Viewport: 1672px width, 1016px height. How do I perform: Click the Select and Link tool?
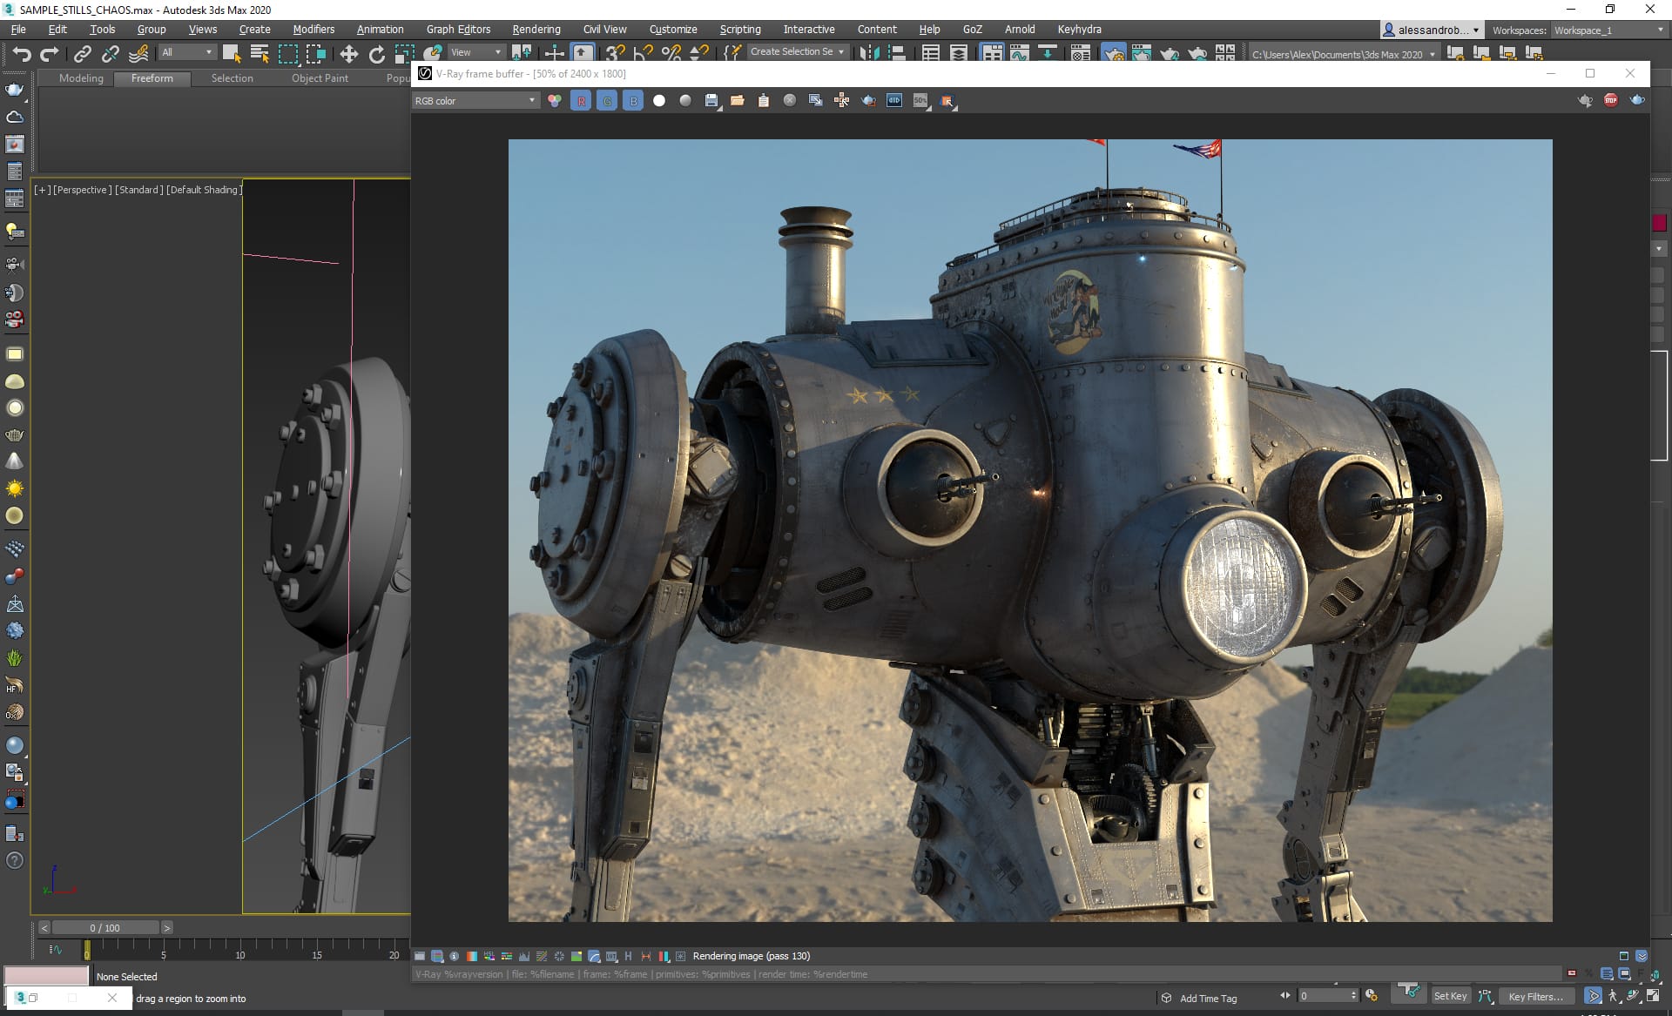click(x=82, y=54)
